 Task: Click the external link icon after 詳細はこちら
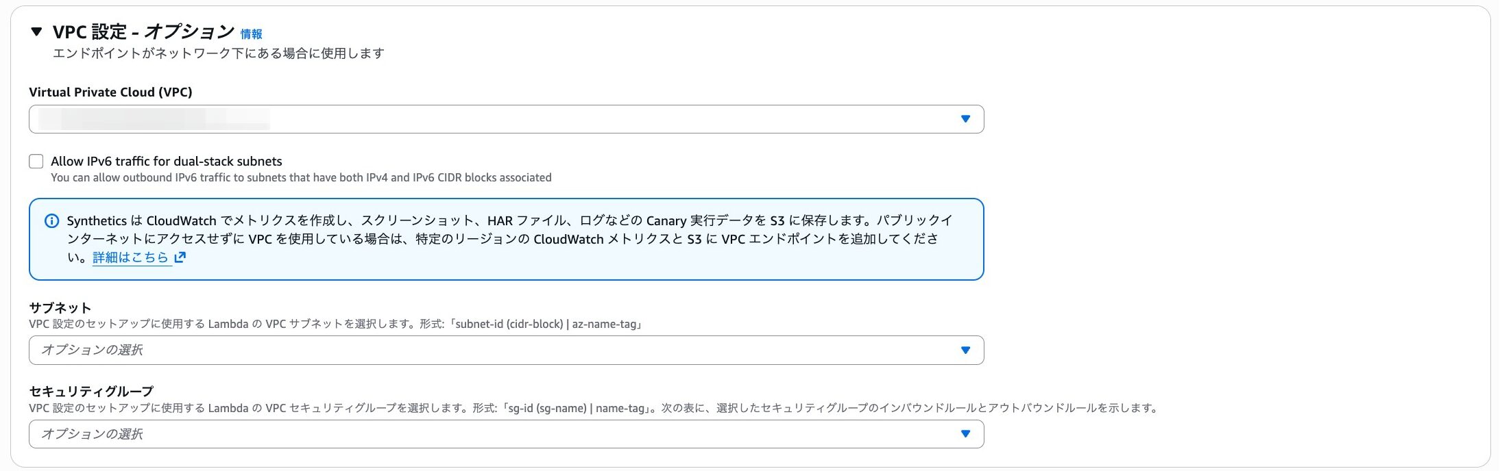pyautogui.click(x=180, y=257)
